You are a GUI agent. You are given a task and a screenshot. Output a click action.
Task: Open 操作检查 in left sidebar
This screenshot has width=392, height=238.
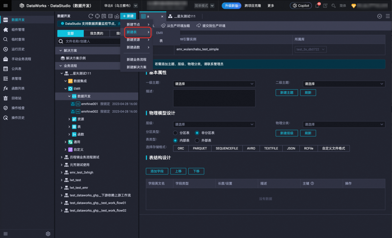[18, 108]
